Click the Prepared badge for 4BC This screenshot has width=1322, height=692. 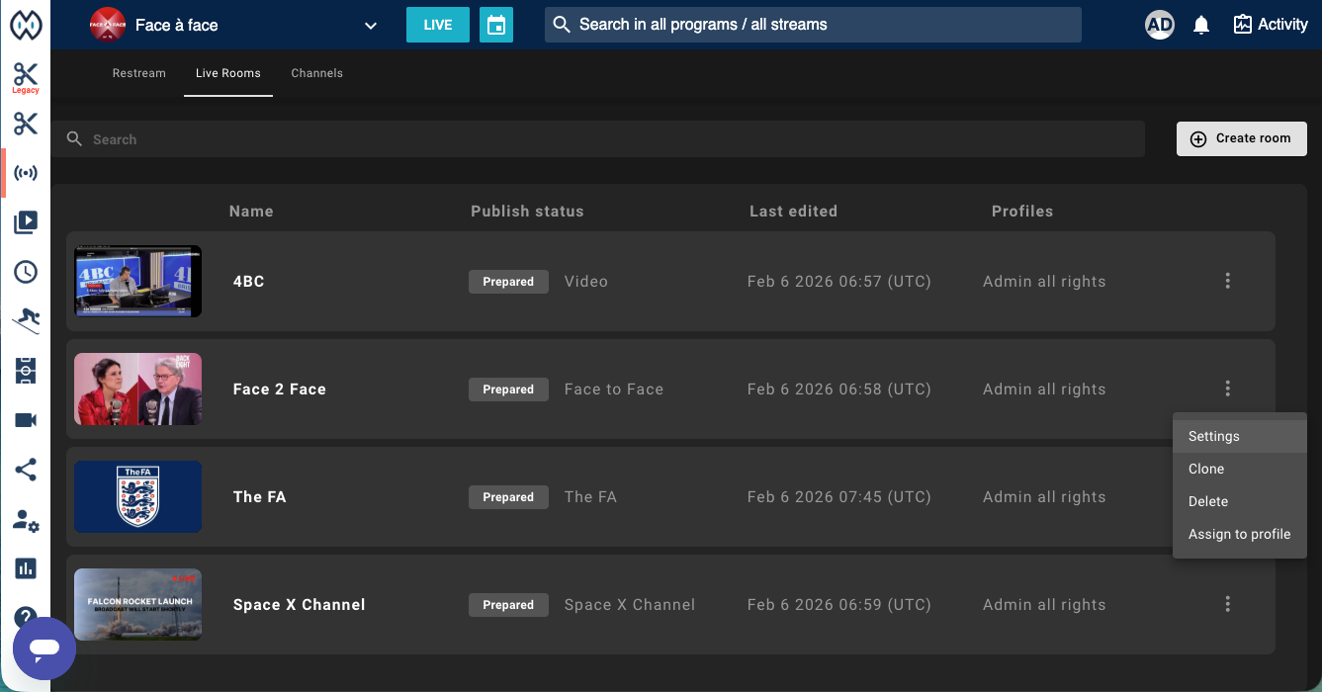(x=508, y=282)
